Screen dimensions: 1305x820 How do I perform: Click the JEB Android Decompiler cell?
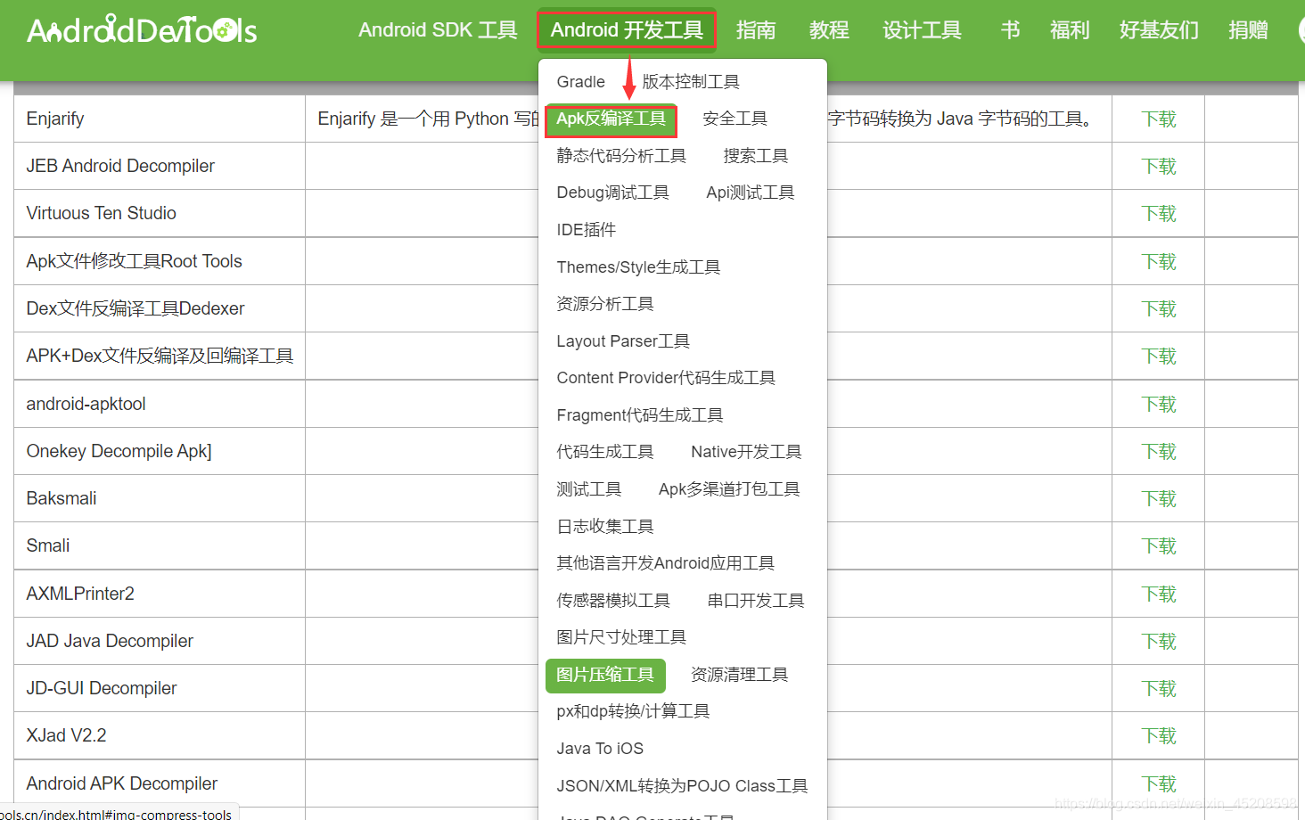(160, 166)
